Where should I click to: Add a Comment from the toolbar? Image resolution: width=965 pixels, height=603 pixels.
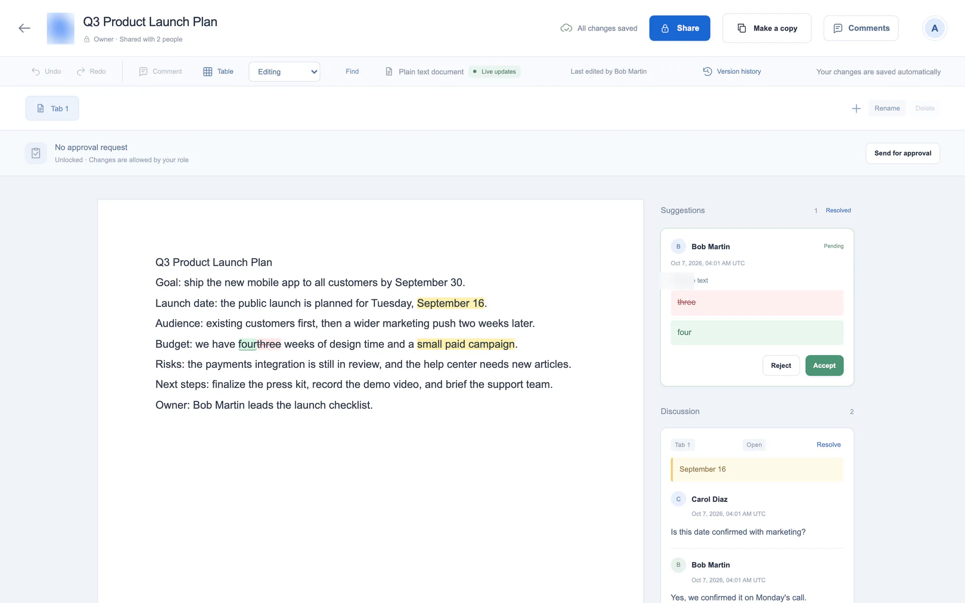[160, 71]
